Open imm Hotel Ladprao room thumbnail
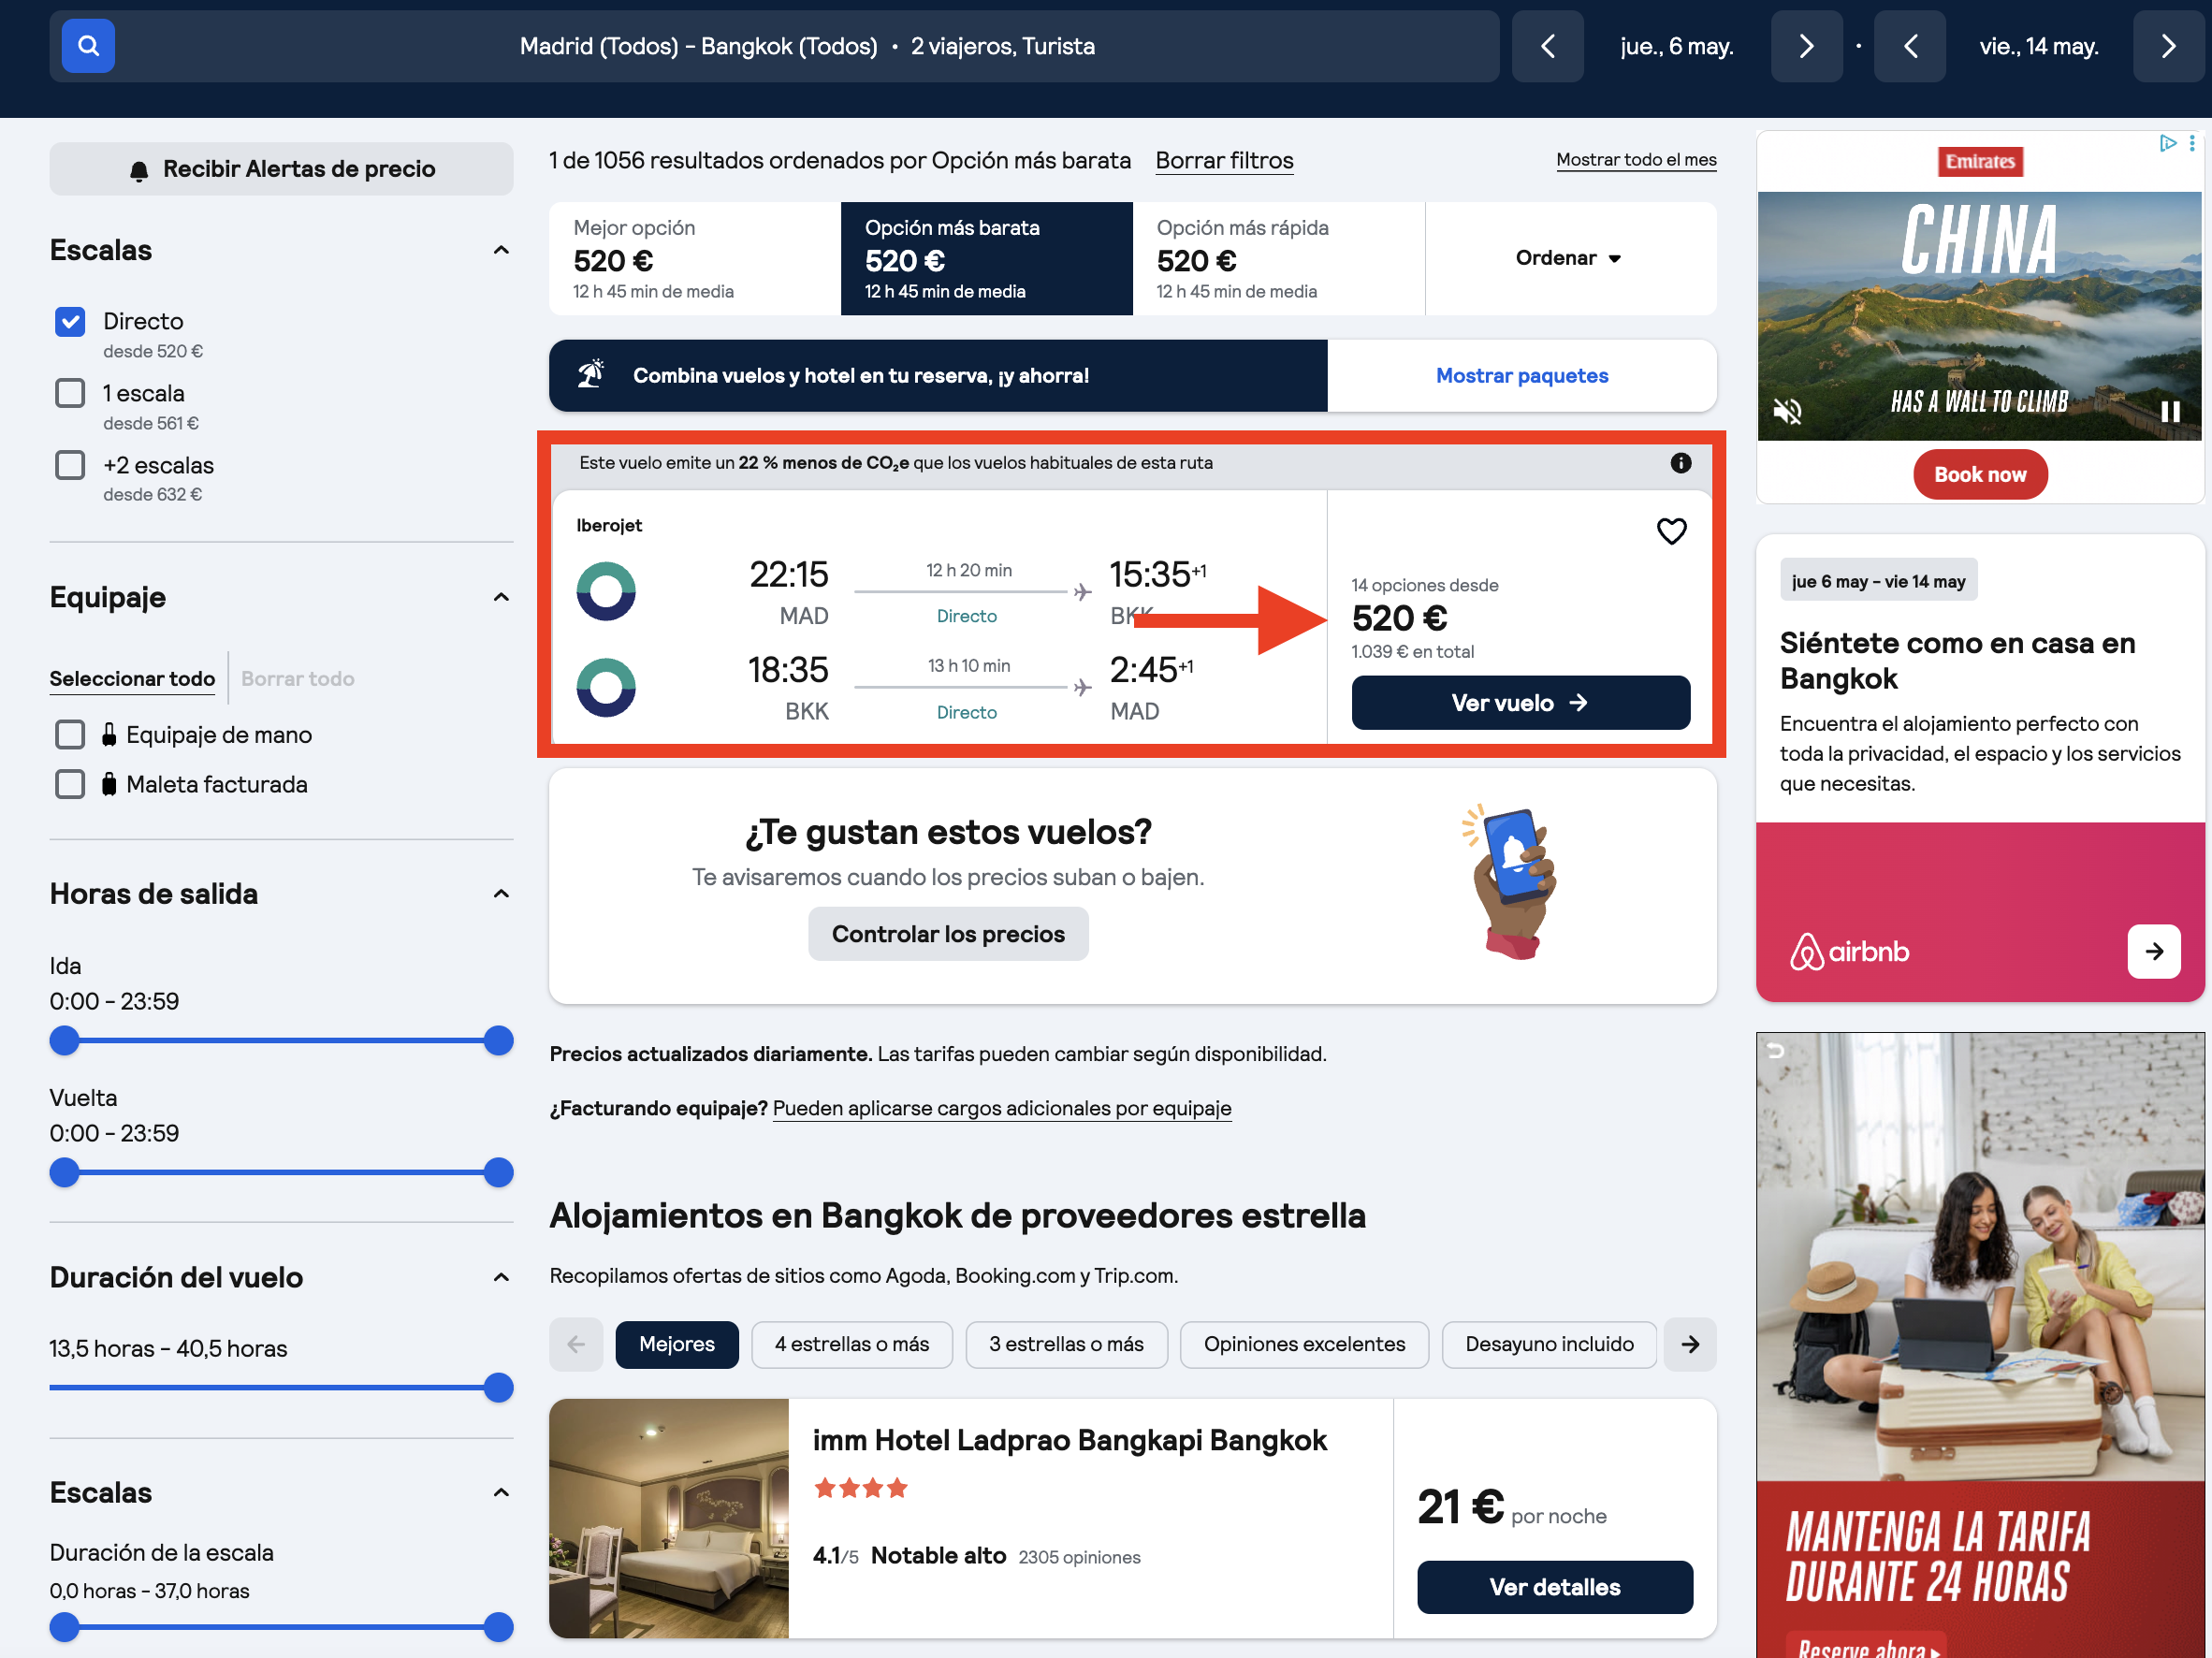2212x1658 pixels. (669, 1519)
